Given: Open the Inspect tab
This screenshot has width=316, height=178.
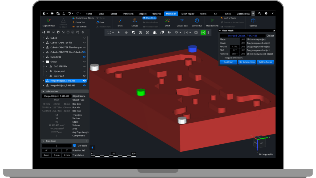Looking at the screenshot, I should pyautogui.click(x=143, y=14).
